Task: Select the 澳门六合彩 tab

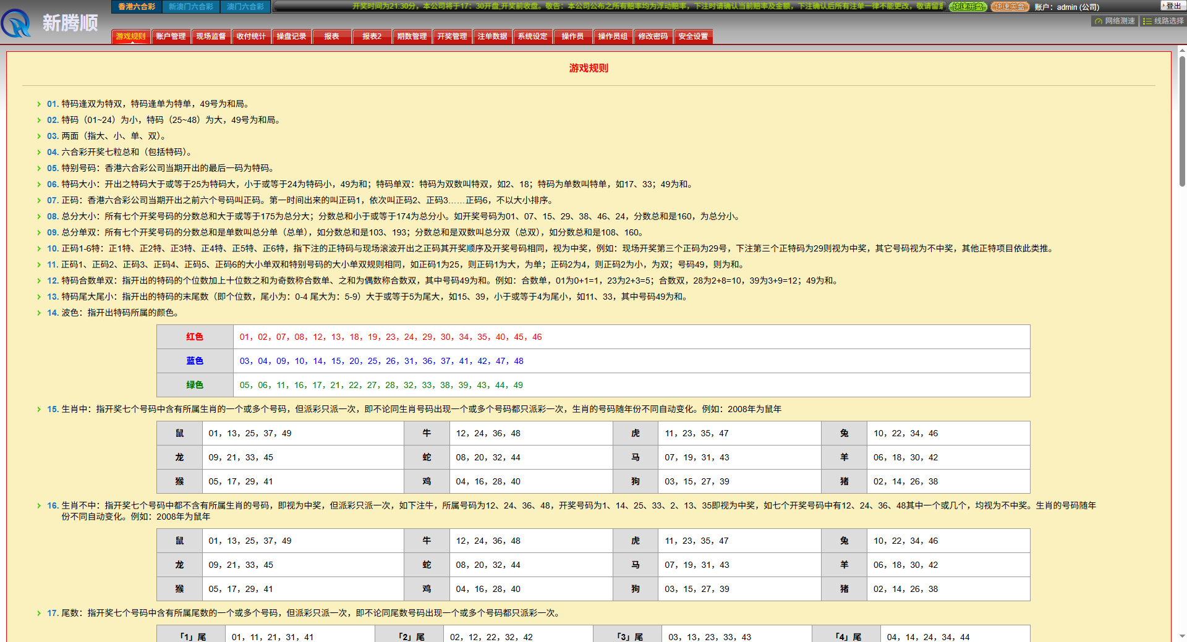Action: click(245, 7)
